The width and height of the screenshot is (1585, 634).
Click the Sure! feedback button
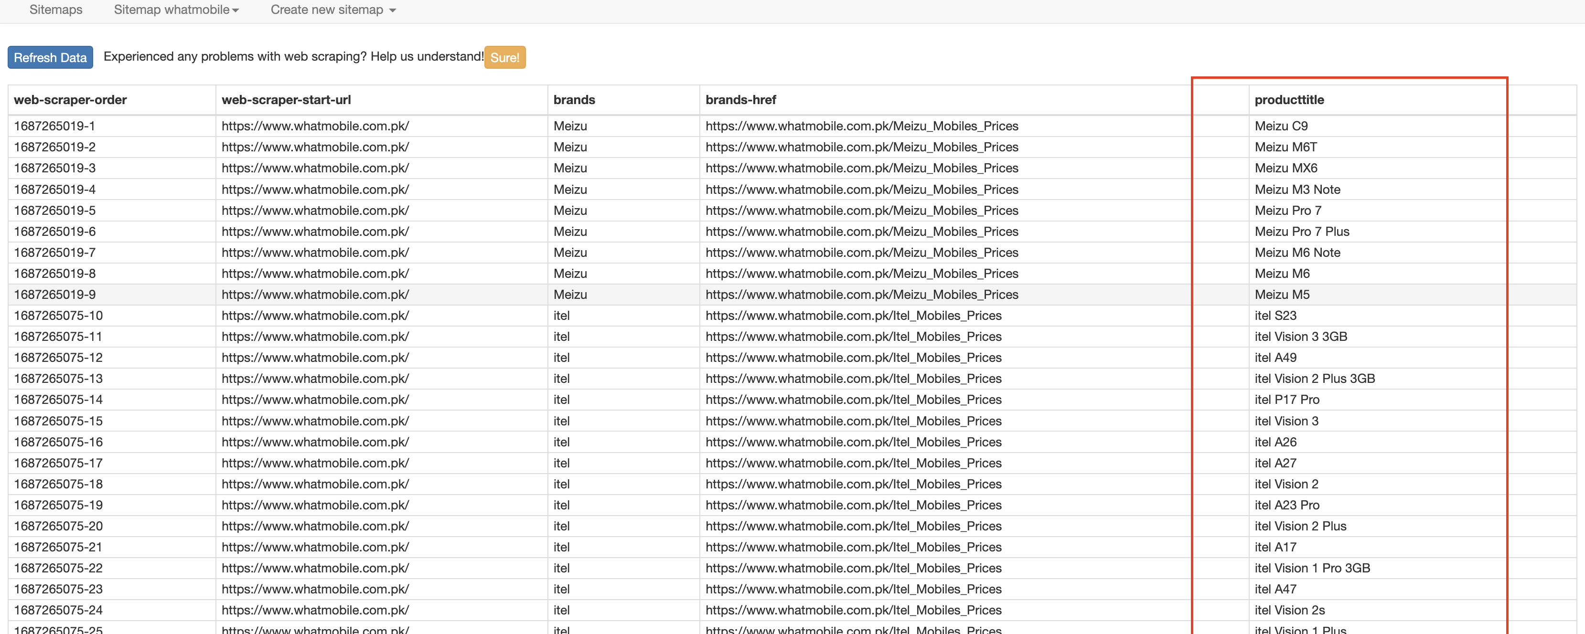coord(504,57)
